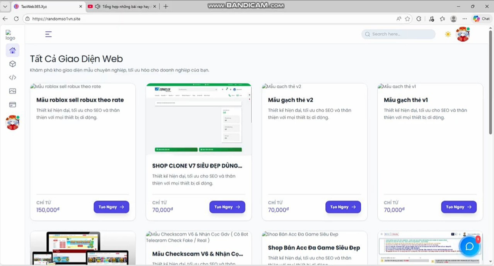
Task: Click inside the Search here field
Action: (398, 34)
